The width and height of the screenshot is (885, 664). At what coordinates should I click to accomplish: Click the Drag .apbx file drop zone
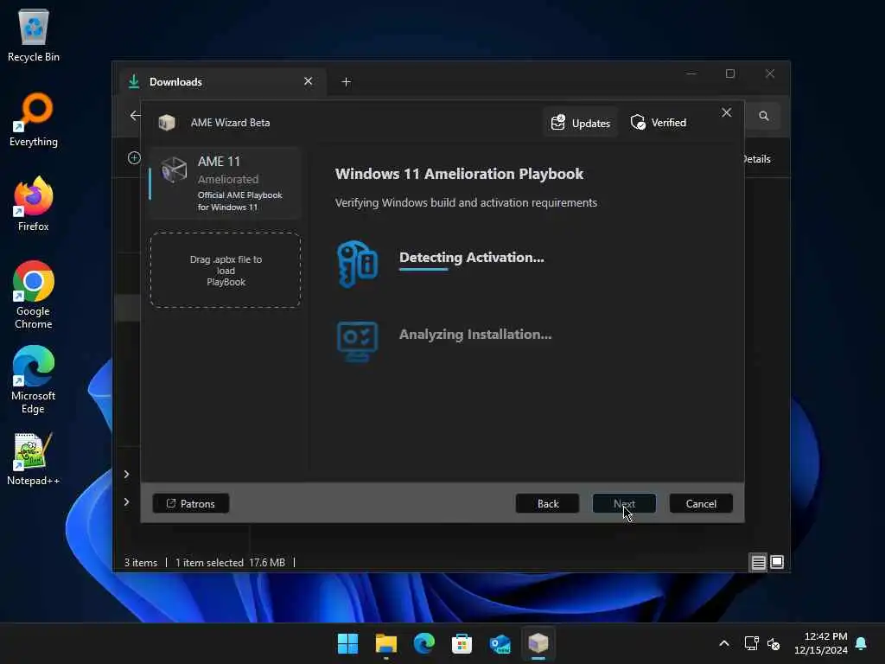click(226, 270)
